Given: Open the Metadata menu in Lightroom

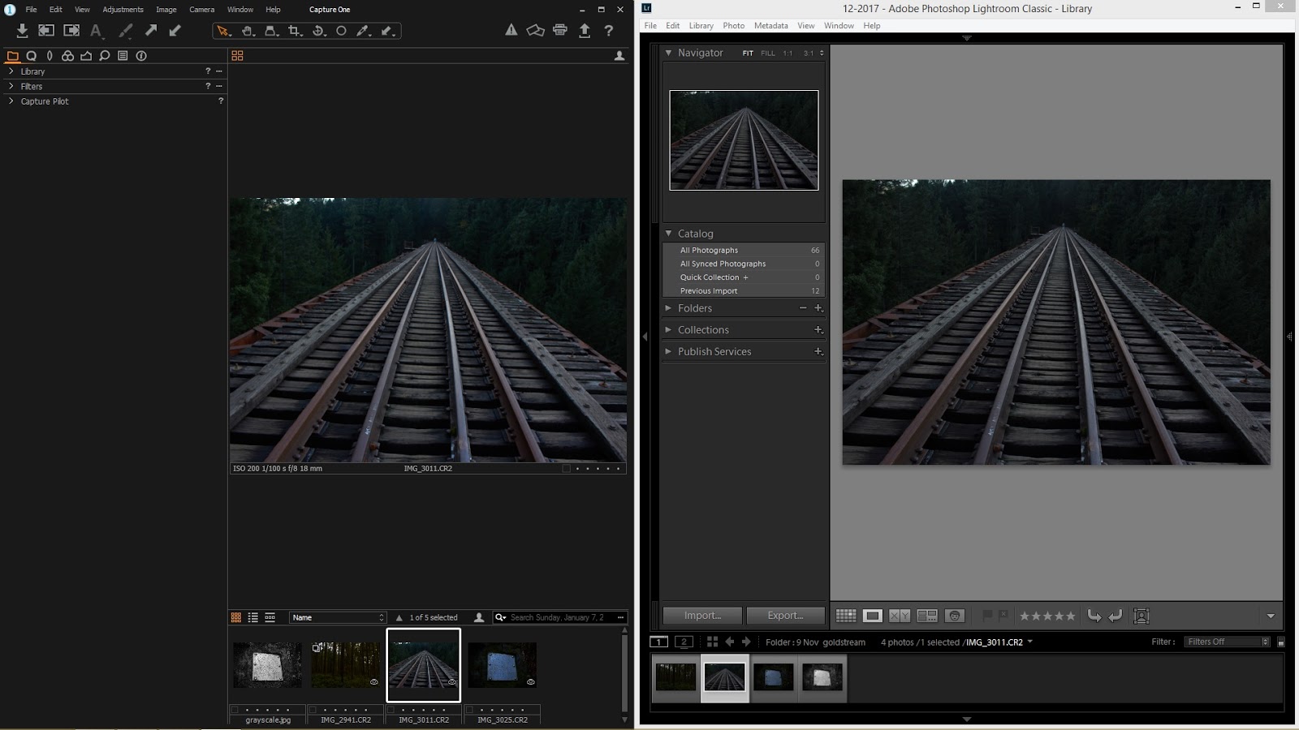Looking at the screenshot, I should point(770,26).
